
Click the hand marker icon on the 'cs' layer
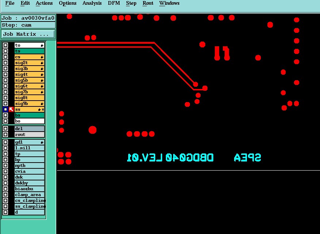click(42, 57)
